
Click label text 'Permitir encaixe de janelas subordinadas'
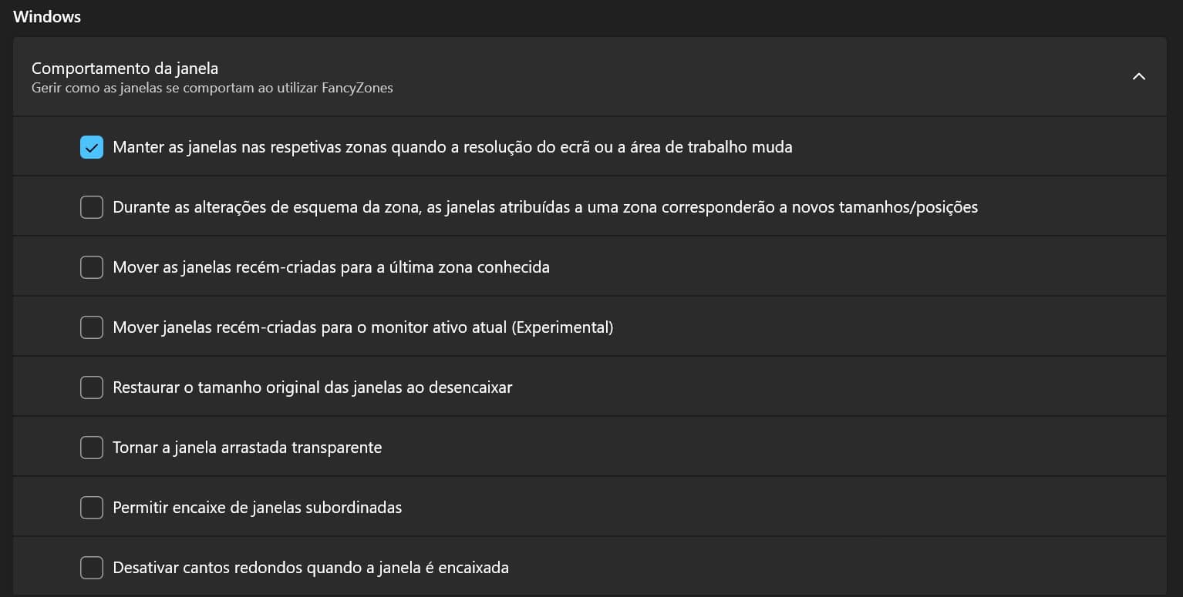(257, 508)
